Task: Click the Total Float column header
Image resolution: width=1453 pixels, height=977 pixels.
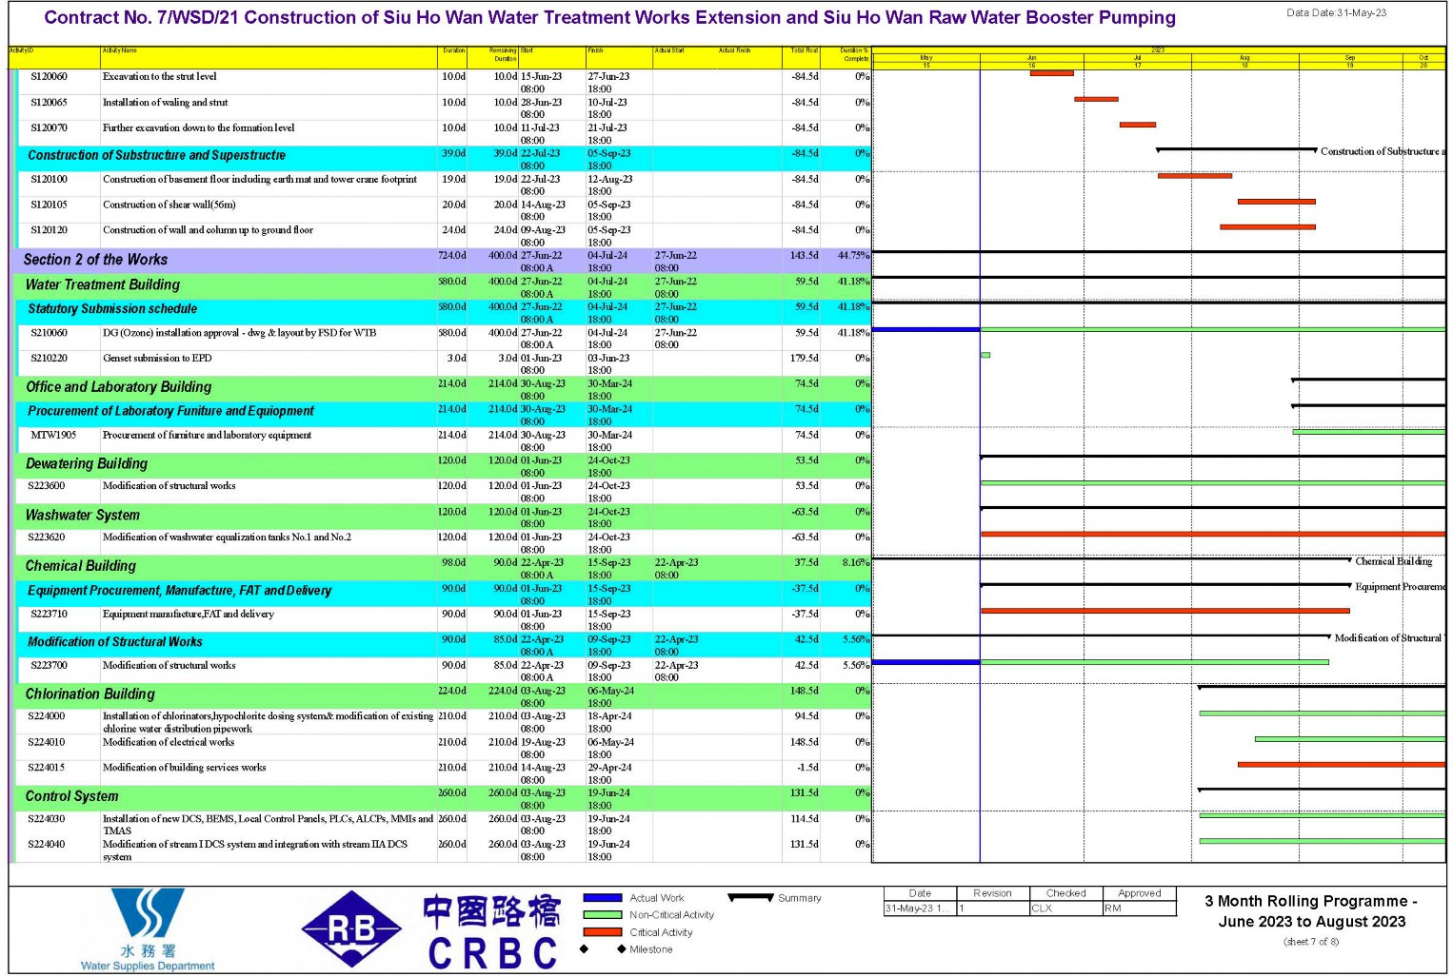Action: (802, 57)
